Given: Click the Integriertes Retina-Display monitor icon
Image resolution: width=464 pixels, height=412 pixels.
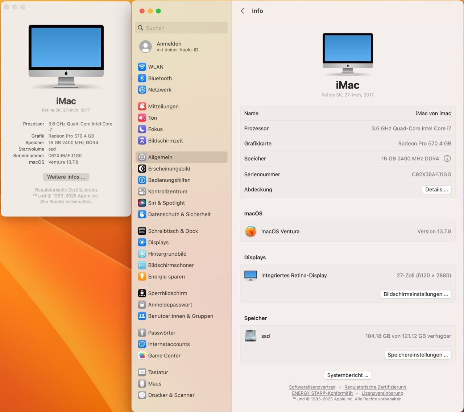Looking at the screenshot, I should pos(250,276).
